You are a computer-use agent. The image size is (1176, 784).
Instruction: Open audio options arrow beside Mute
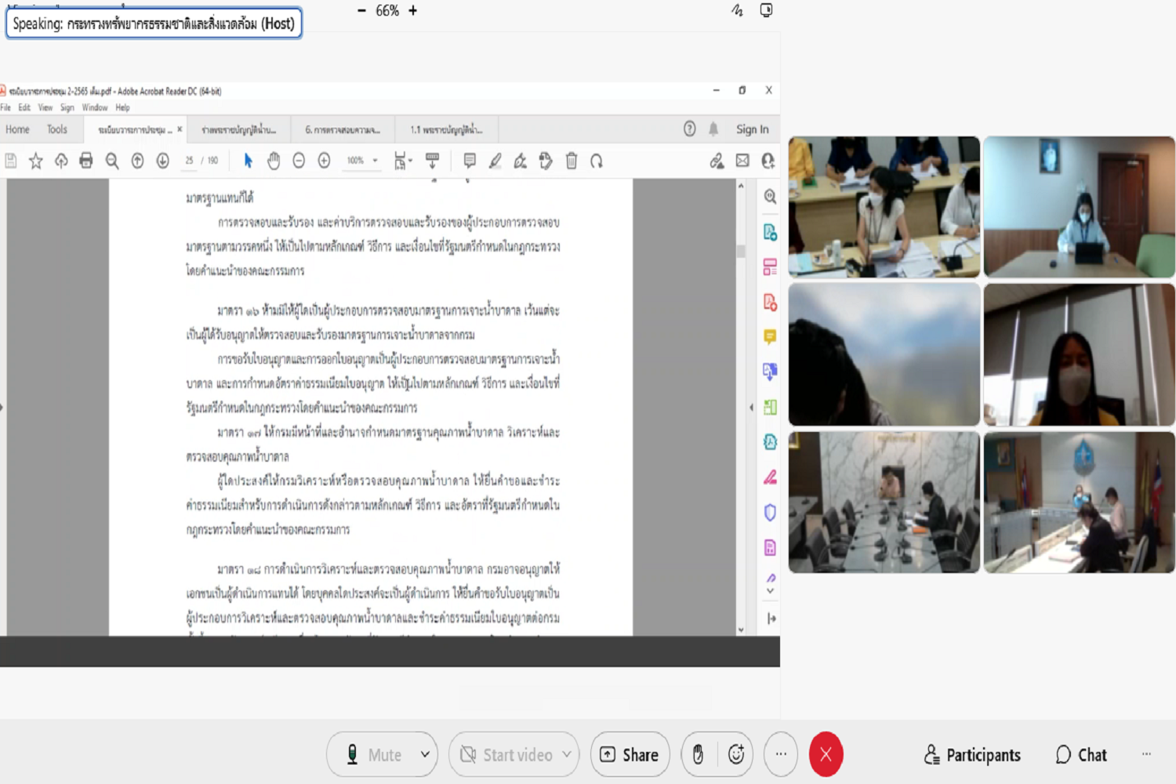pyautogui.click(x=425, y=754)
